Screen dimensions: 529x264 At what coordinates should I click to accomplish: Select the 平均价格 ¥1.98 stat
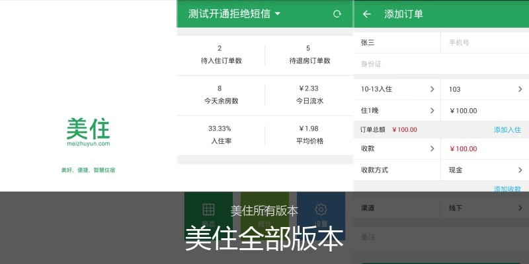309,135
